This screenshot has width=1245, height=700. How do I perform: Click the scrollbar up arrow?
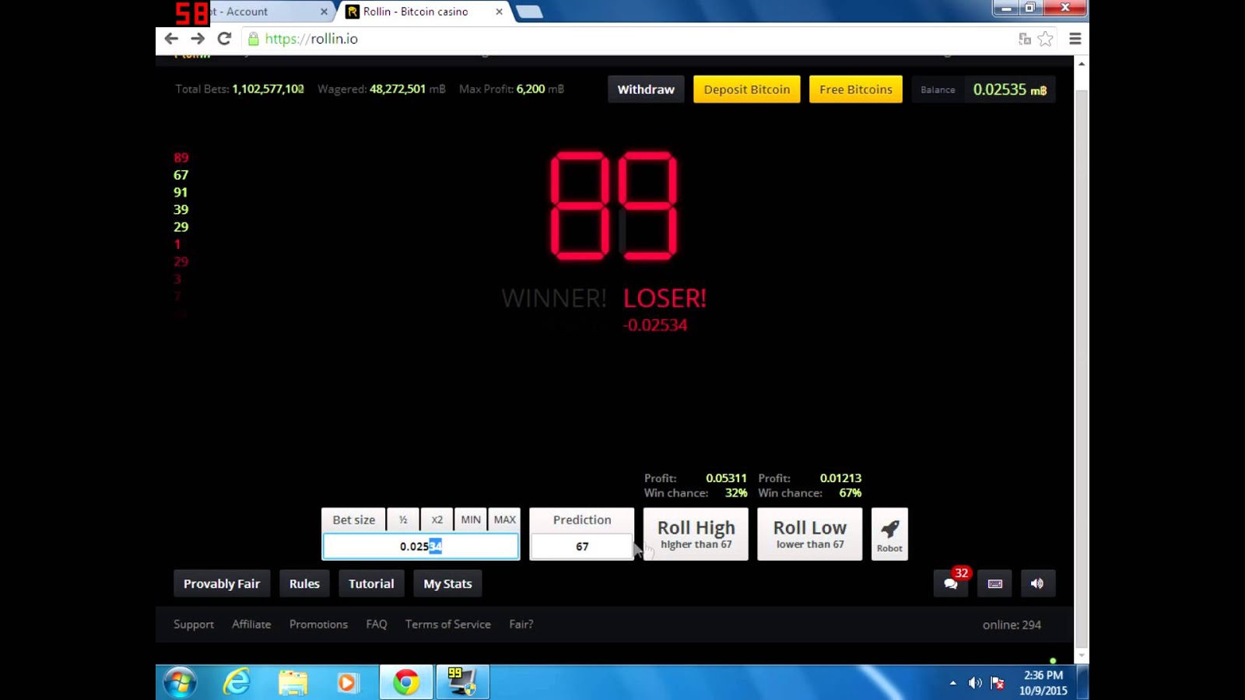[1082, 64]
